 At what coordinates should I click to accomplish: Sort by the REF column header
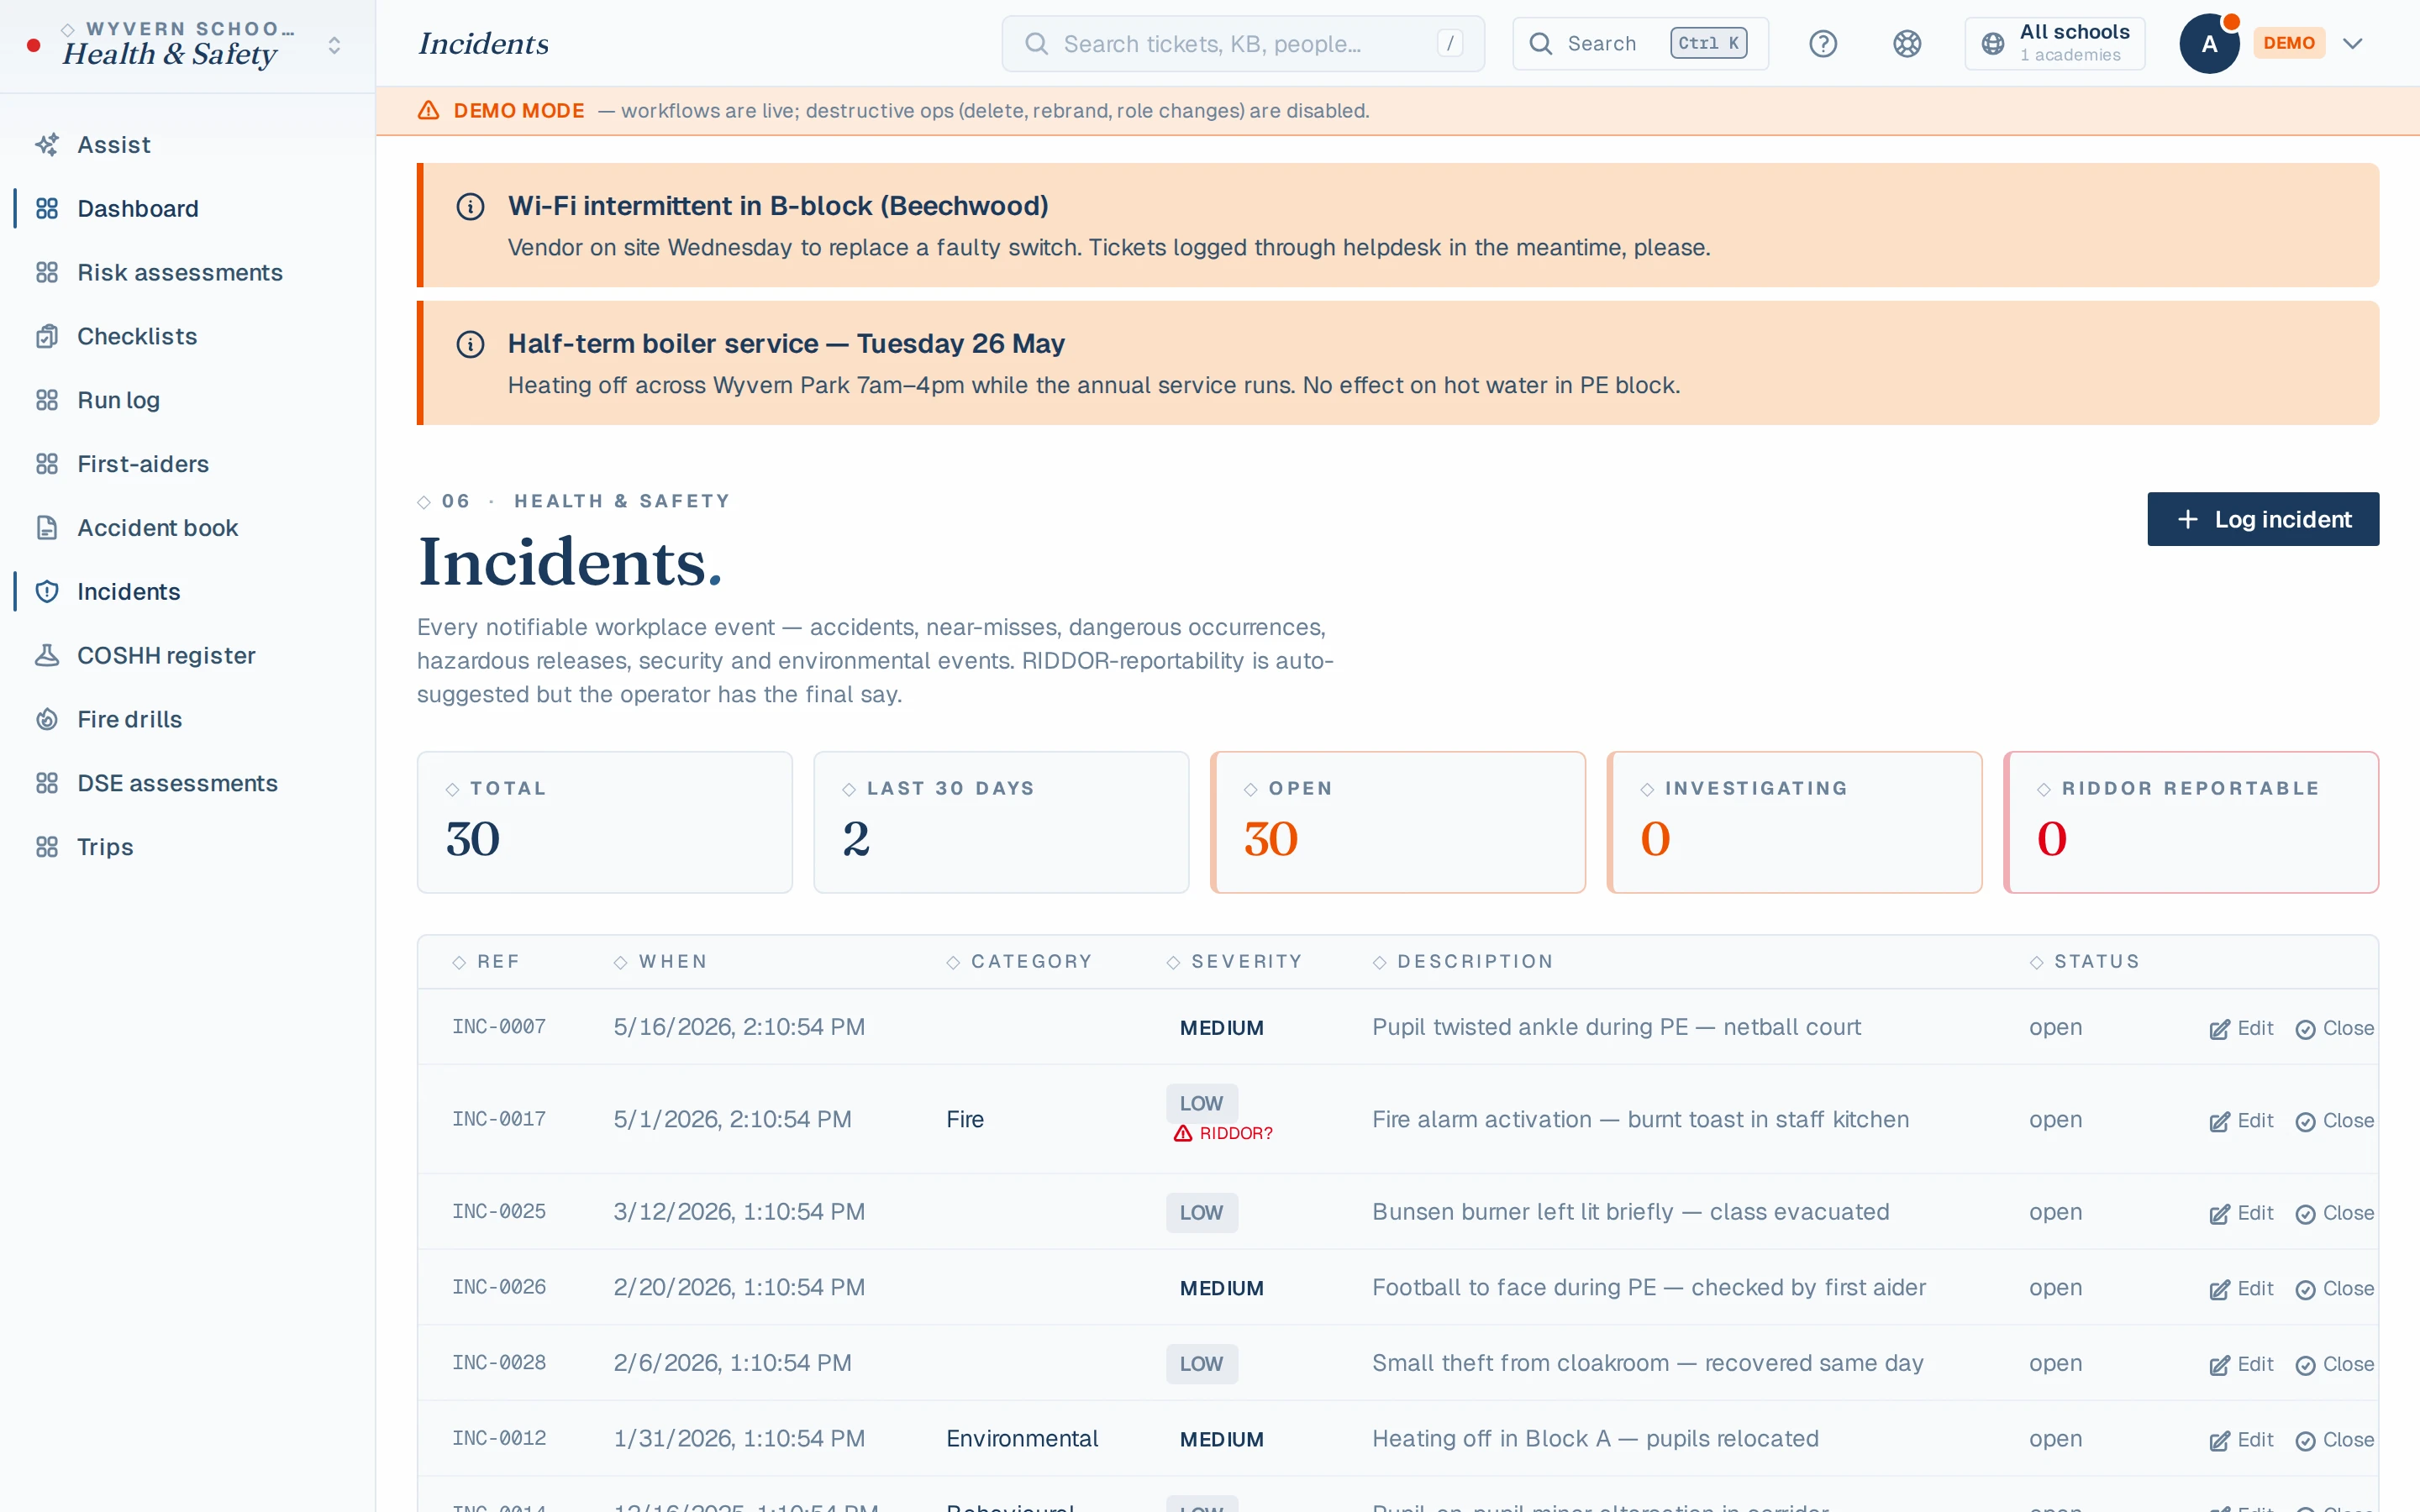tap(487, 962)
